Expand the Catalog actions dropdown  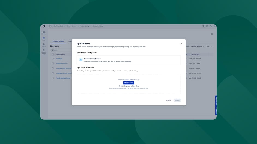point(198,46)
